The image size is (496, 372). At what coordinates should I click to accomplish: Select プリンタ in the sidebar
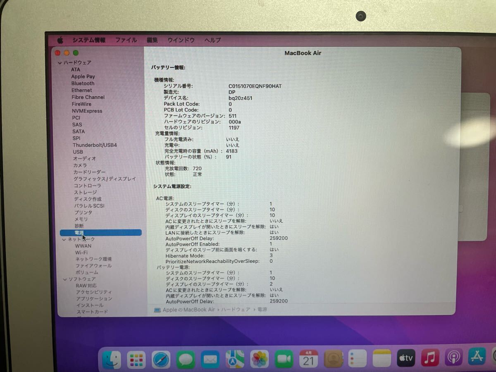coord(83,212)
